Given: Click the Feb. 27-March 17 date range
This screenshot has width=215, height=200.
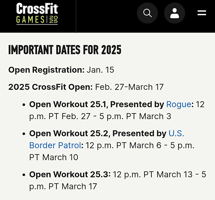Looking at the screenshot, I should (129, 87).
